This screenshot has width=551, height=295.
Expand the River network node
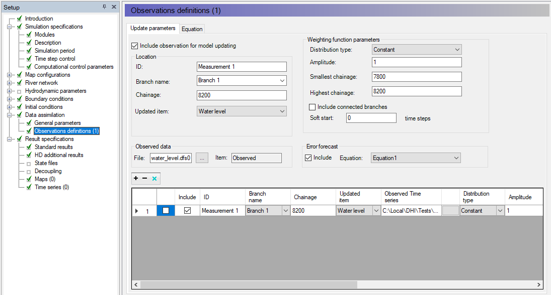10,83
